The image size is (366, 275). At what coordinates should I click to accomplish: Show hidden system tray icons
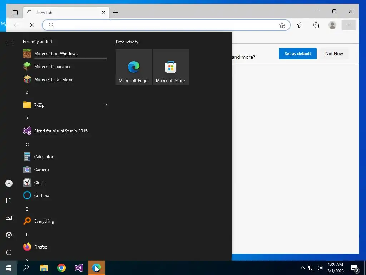(302, 268)
